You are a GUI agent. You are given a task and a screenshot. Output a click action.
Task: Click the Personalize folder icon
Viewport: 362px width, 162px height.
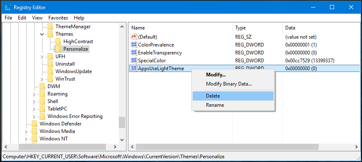(x=58, y=49)
